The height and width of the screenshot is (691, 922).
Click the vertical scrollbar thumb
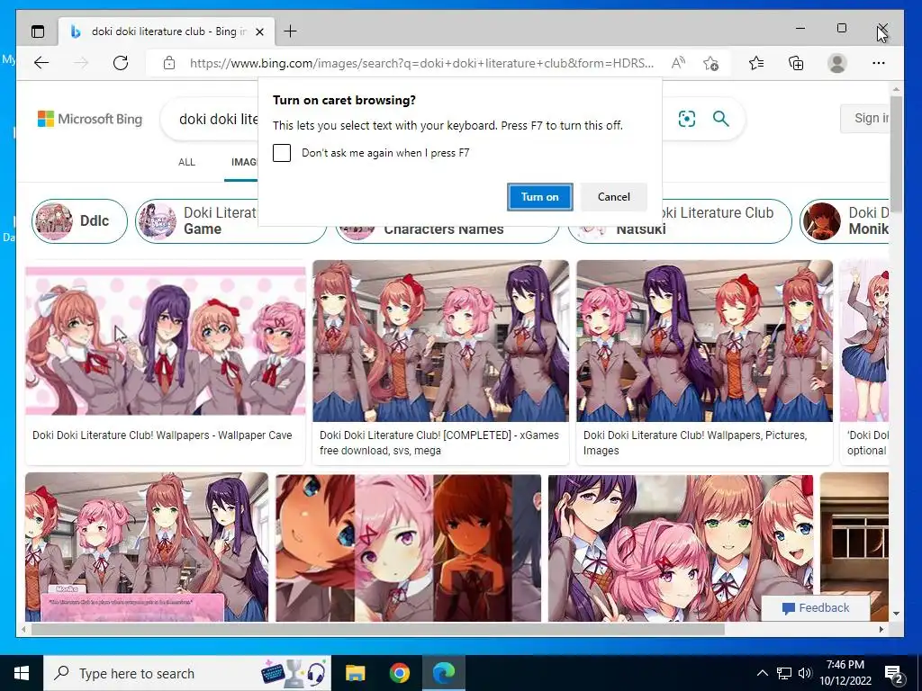(x=896, y=154)
